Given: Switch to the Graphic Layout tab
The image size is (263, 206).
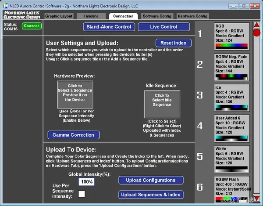Looking at the screenshot, I should [59, 16].
